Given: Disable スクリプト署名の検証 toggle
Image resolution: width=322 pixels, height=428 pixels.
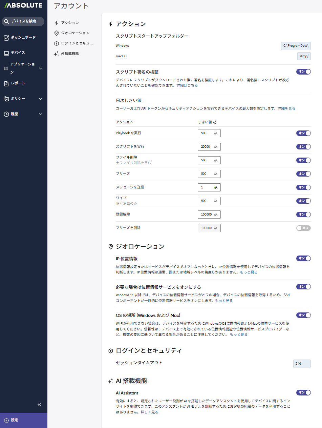Looking at the screenshot, I should click(303, 72).
